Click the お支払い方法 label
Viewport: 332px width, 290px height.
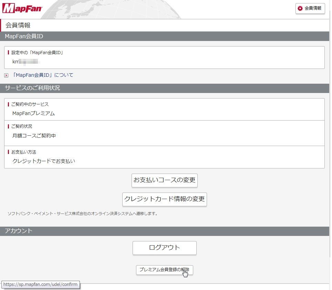[24, 152]
